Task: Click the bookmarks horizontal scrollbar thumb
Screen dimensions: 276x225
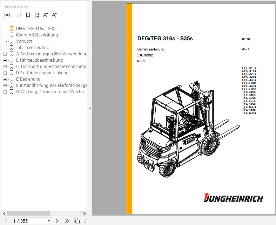Action: [28, 213]
